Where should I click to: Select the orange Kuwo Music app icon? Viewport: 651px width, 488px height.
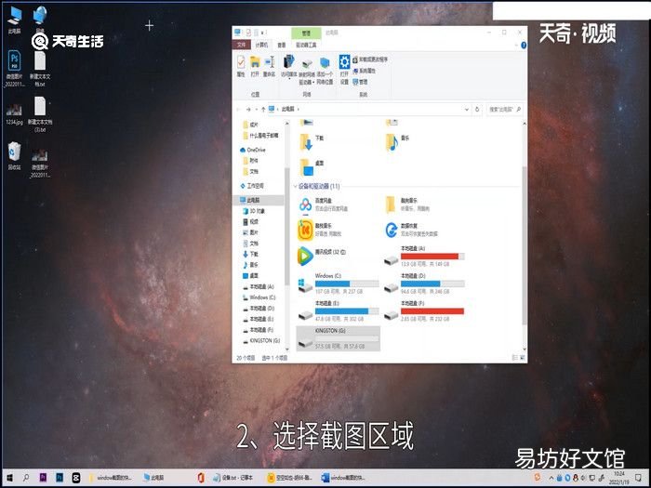point(306,231)
